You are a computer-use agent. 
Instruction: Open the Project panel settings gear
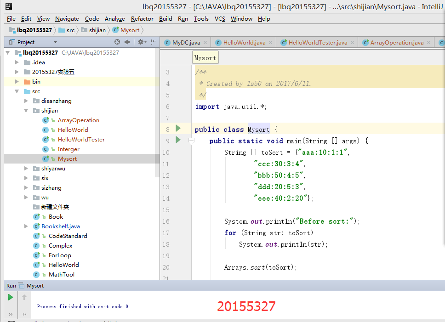click(141, 42)
